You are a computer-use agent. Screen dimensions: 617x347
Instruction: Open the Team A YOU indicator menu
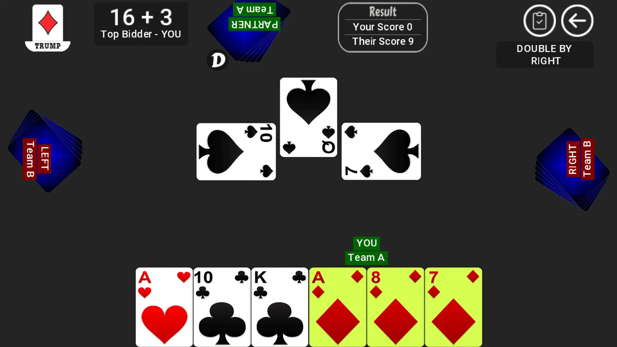[x=366, y=250]
